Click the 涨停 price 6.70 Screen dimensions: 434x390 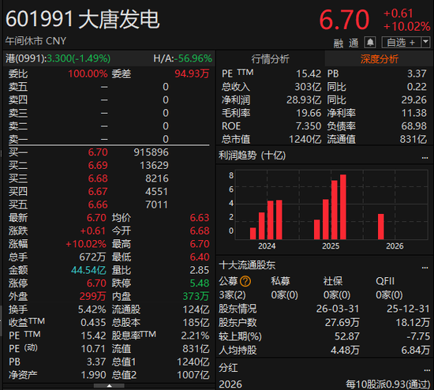tap(96, 283)
